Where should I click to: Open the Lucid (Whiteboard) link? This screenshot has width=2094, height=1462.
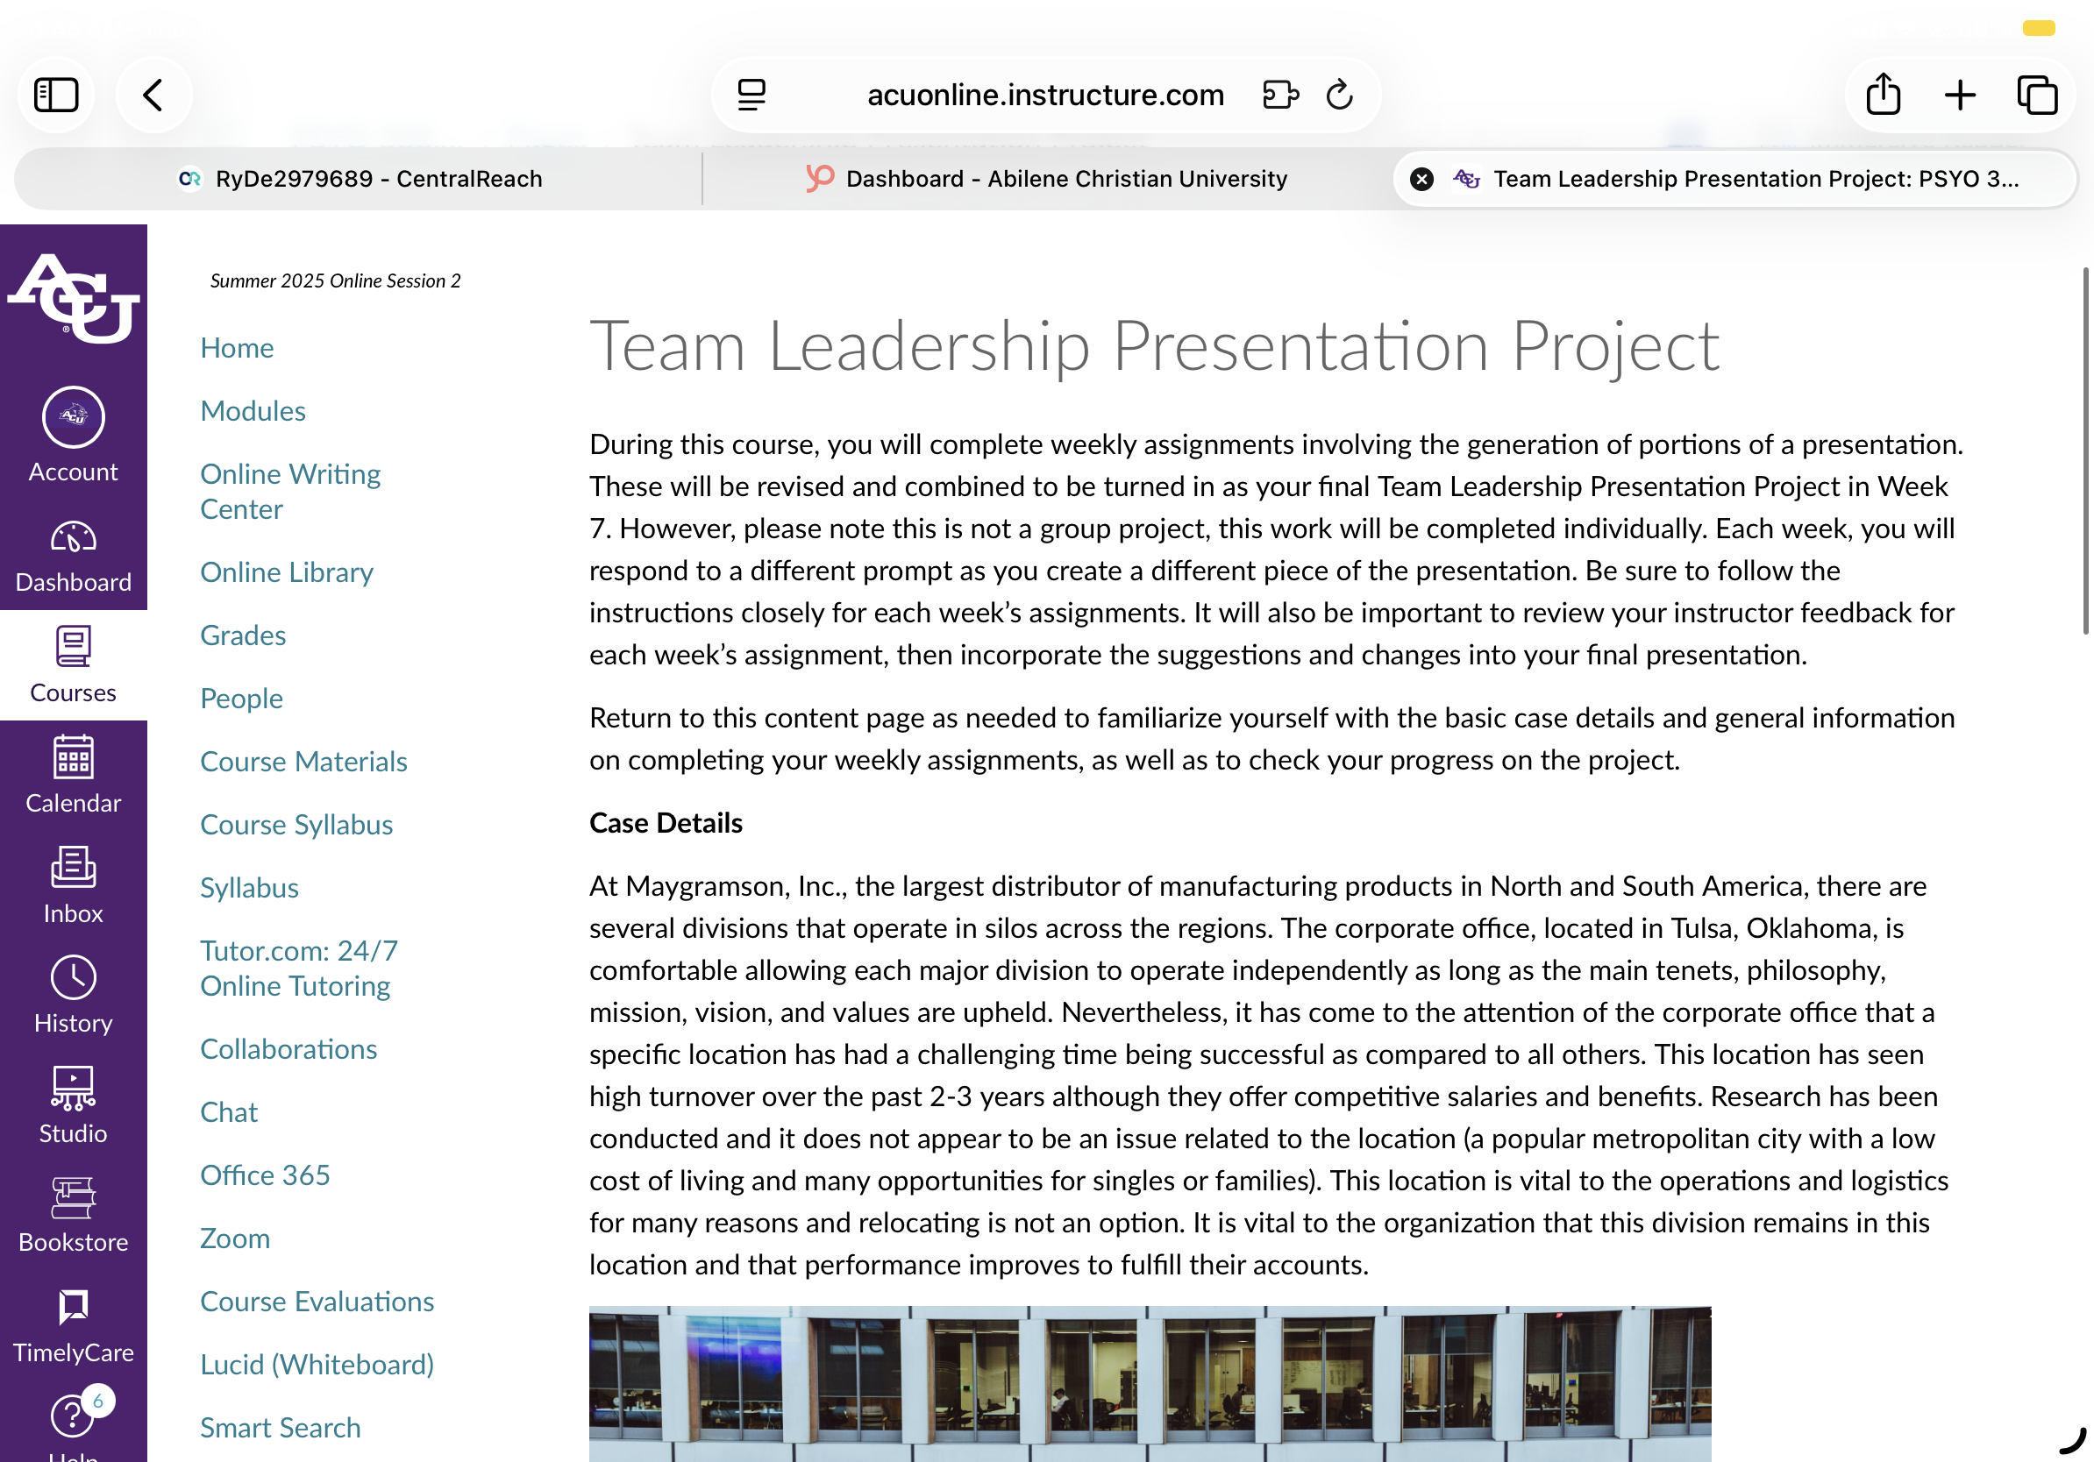pyautogui.click(x=317, y=1364)
